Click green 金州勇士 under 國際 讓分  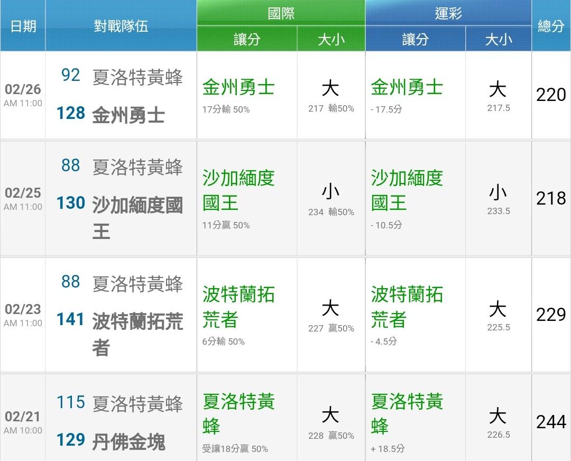click(238, 87)
